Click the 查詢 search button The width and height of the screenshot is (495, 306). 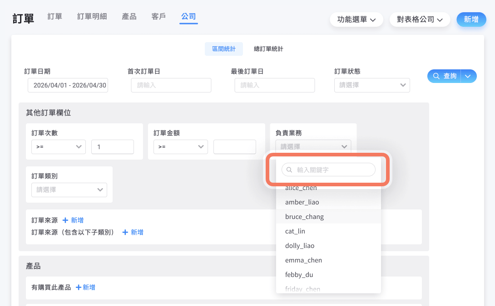(x=445, y=76)
